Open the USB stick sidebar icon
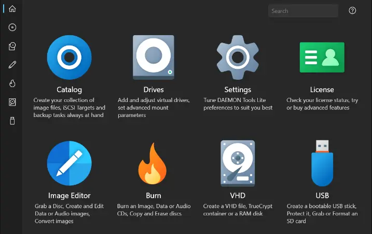 (12, 121)
